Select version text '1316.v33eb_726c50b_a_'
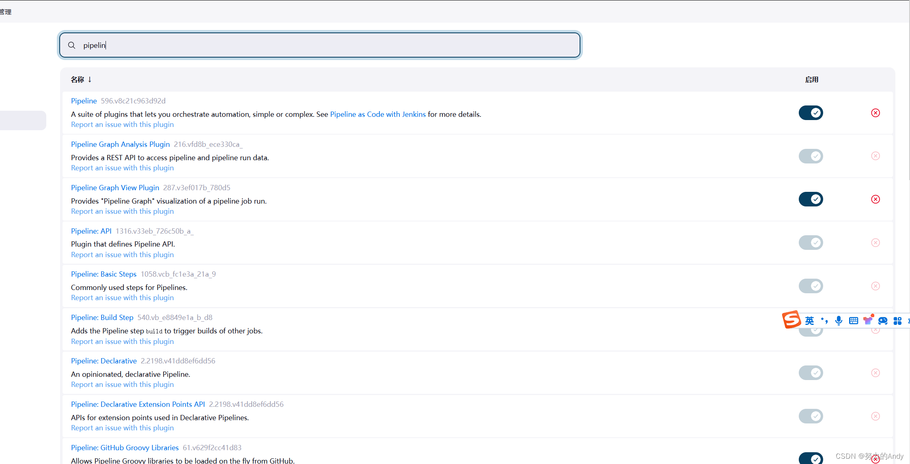The width and height of the screenshot is (910, 464). (155, 231)
